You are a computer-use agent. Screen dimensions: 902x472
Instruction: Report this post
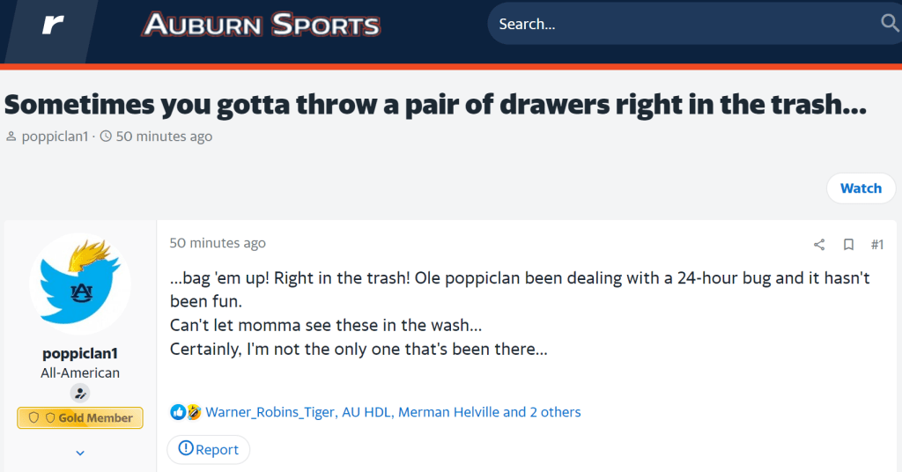click(x=209, y=449)
